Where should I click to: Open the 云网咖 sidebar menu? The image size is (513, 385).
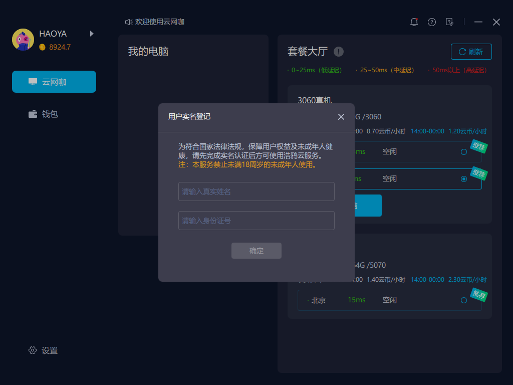click(54, 82)
